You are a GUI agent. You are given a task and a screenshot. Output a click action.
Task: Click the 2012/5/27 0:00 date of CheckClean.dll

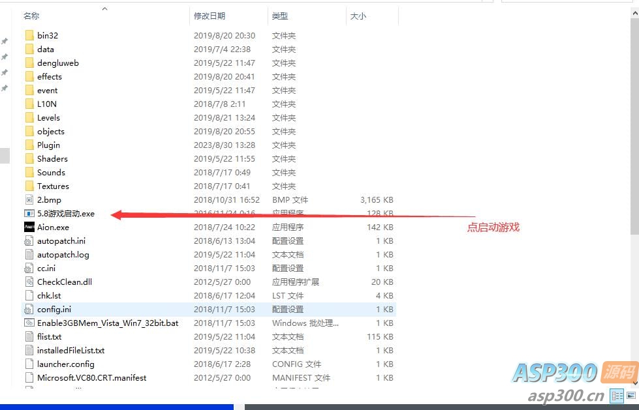coord(222,282)
